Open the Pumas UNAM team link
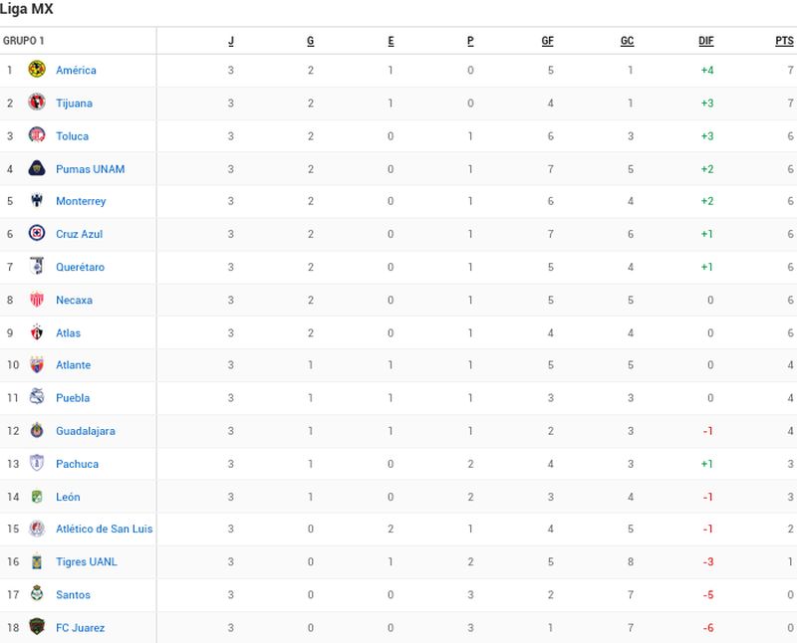The width and height of the screenshot is (797, 643). (90, 169)
